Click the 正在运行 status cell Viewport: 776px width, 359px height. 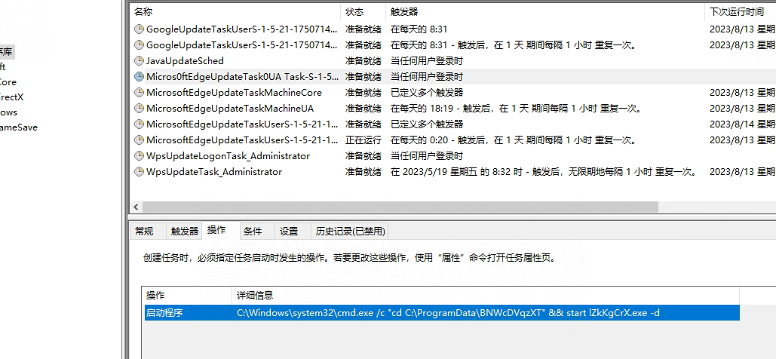pos(363,140)
